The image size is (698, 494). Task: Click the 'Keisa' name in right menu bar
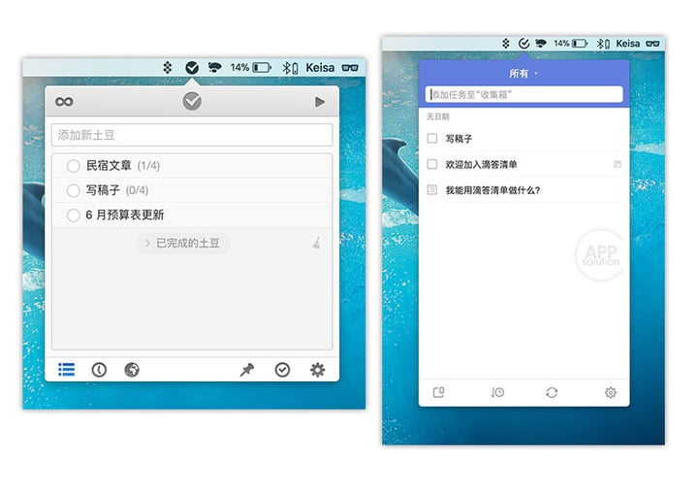click(628, 44)
